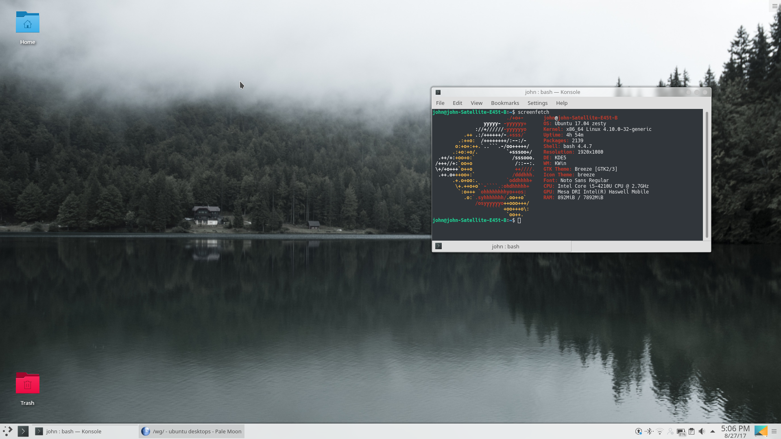Click the '4h 54m' uptime value
Viewport: 781px width, 439px height.
pyautogui.click(x=574, y=135)
